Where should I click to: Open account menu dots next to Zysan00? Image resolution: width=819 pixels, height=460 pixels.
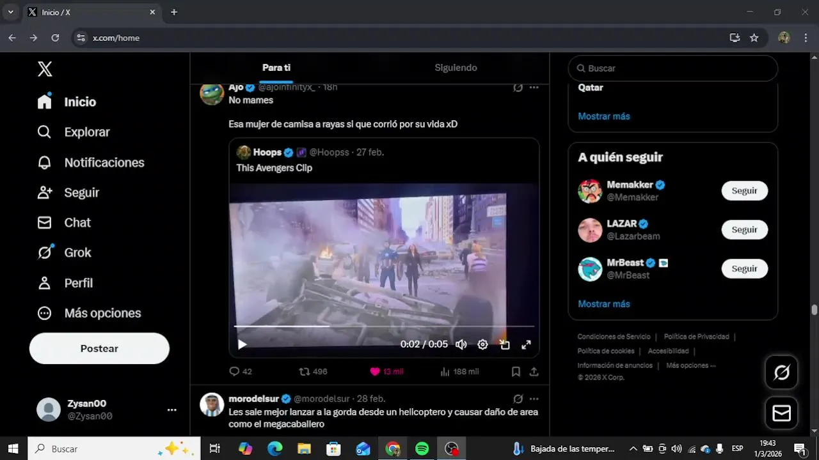(171, 410)
